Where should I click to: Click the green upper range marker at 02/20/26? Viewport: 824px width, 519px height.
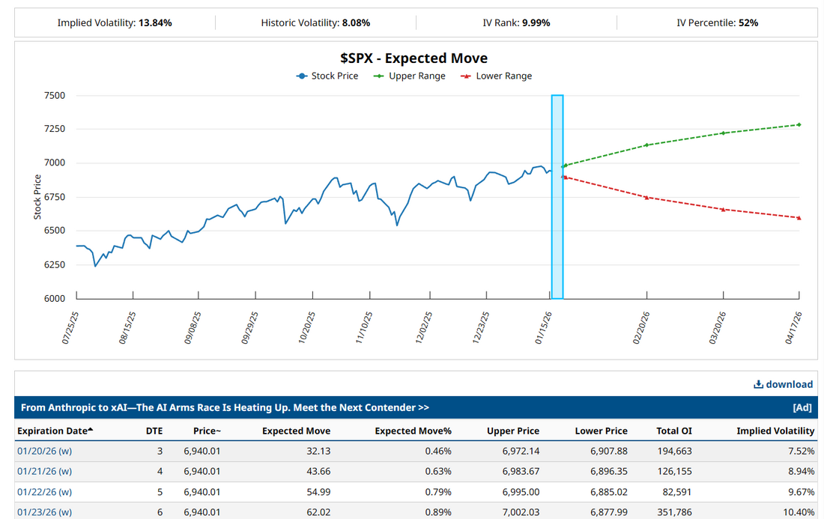pos(646,145)
